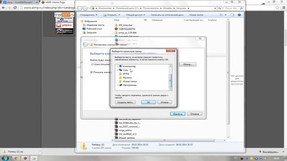
Task: Open the Общий доступ menu
Action: (x=135, y=15)
